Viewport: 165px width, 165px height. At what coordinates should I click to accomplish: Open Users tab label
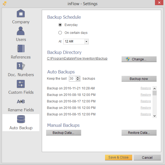pos(21,40)
